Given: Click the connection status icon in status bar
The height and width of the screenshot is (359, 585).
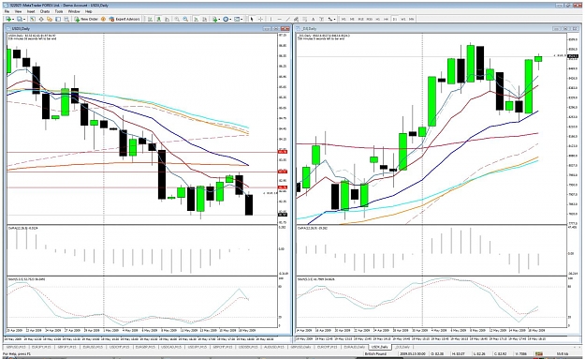Looking at the screenshot, I should click(539, 353).
